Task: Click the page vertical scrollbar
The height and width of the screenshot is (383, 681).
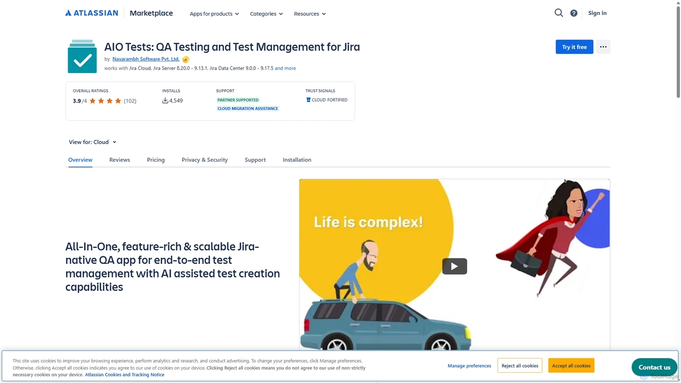Action: click(x=678, y=53)
